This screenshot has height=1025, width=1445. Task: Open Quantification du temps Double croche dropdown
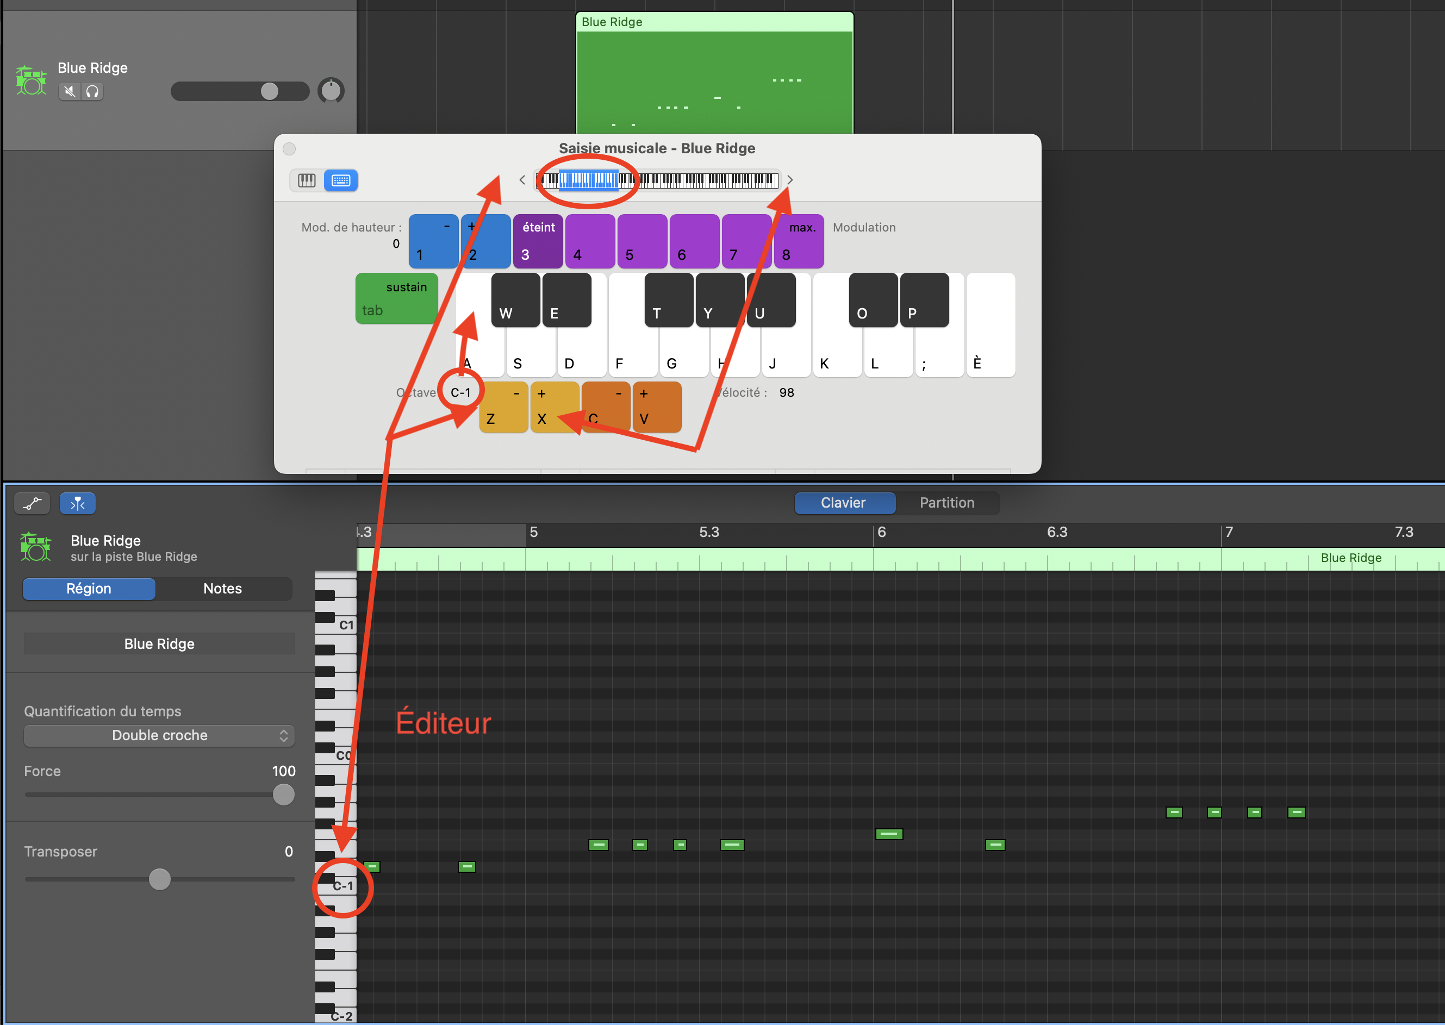click(160, 735)
